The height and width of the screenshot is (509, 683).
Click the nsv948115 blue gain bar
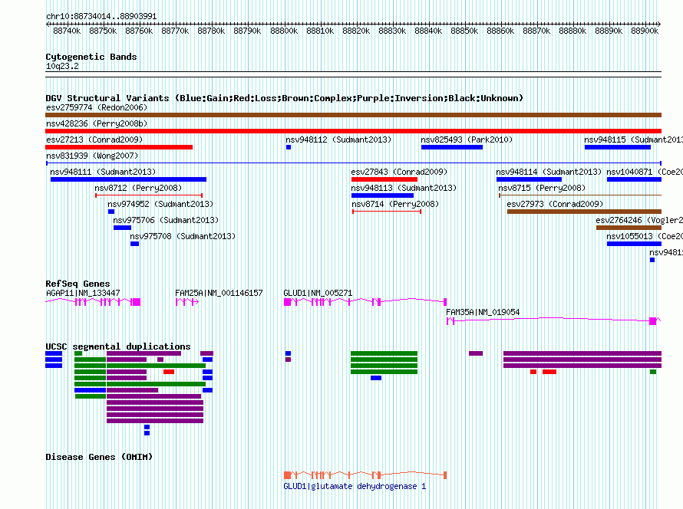pos(618,147)
